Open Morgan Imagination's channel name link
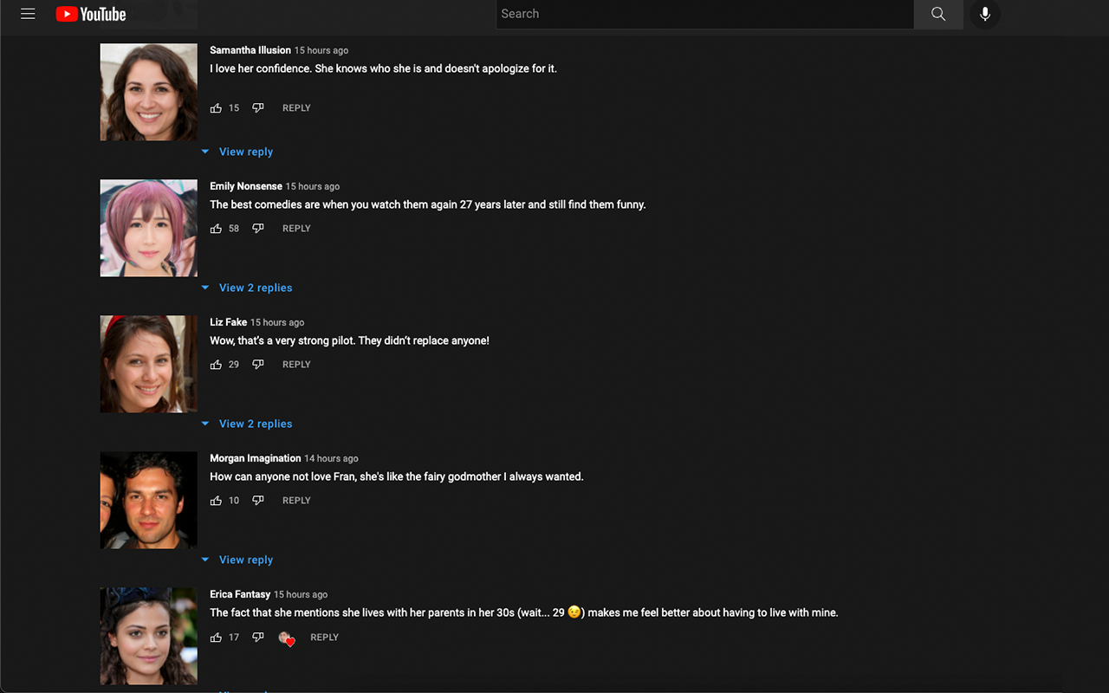 coord(255,458)
